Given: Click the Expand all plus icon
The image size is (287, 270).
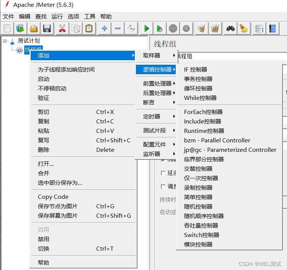Looking at the screenshot, I should pyautogui.click(x=105, y=28).
